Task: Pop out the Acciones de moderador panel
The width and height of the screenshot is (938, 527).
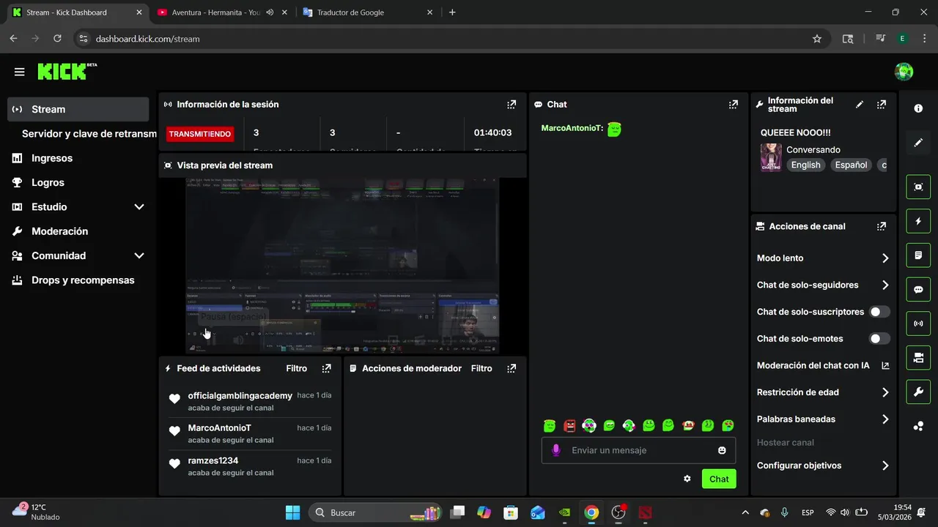Action: pos(512,368)
